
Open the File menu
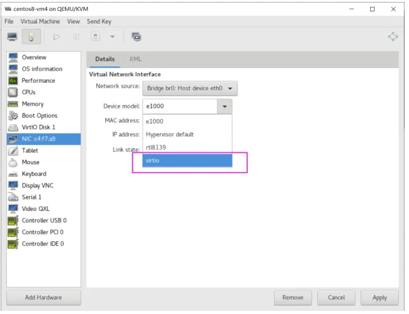[9, 22]
